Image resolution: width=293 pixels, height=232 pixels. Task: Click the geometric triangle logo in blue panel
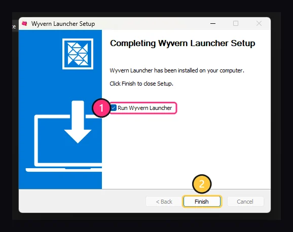coord(78,54)
